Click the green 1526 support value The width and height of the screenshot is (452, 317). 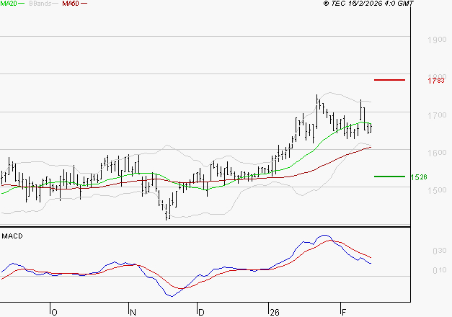[x=419, y=177]
